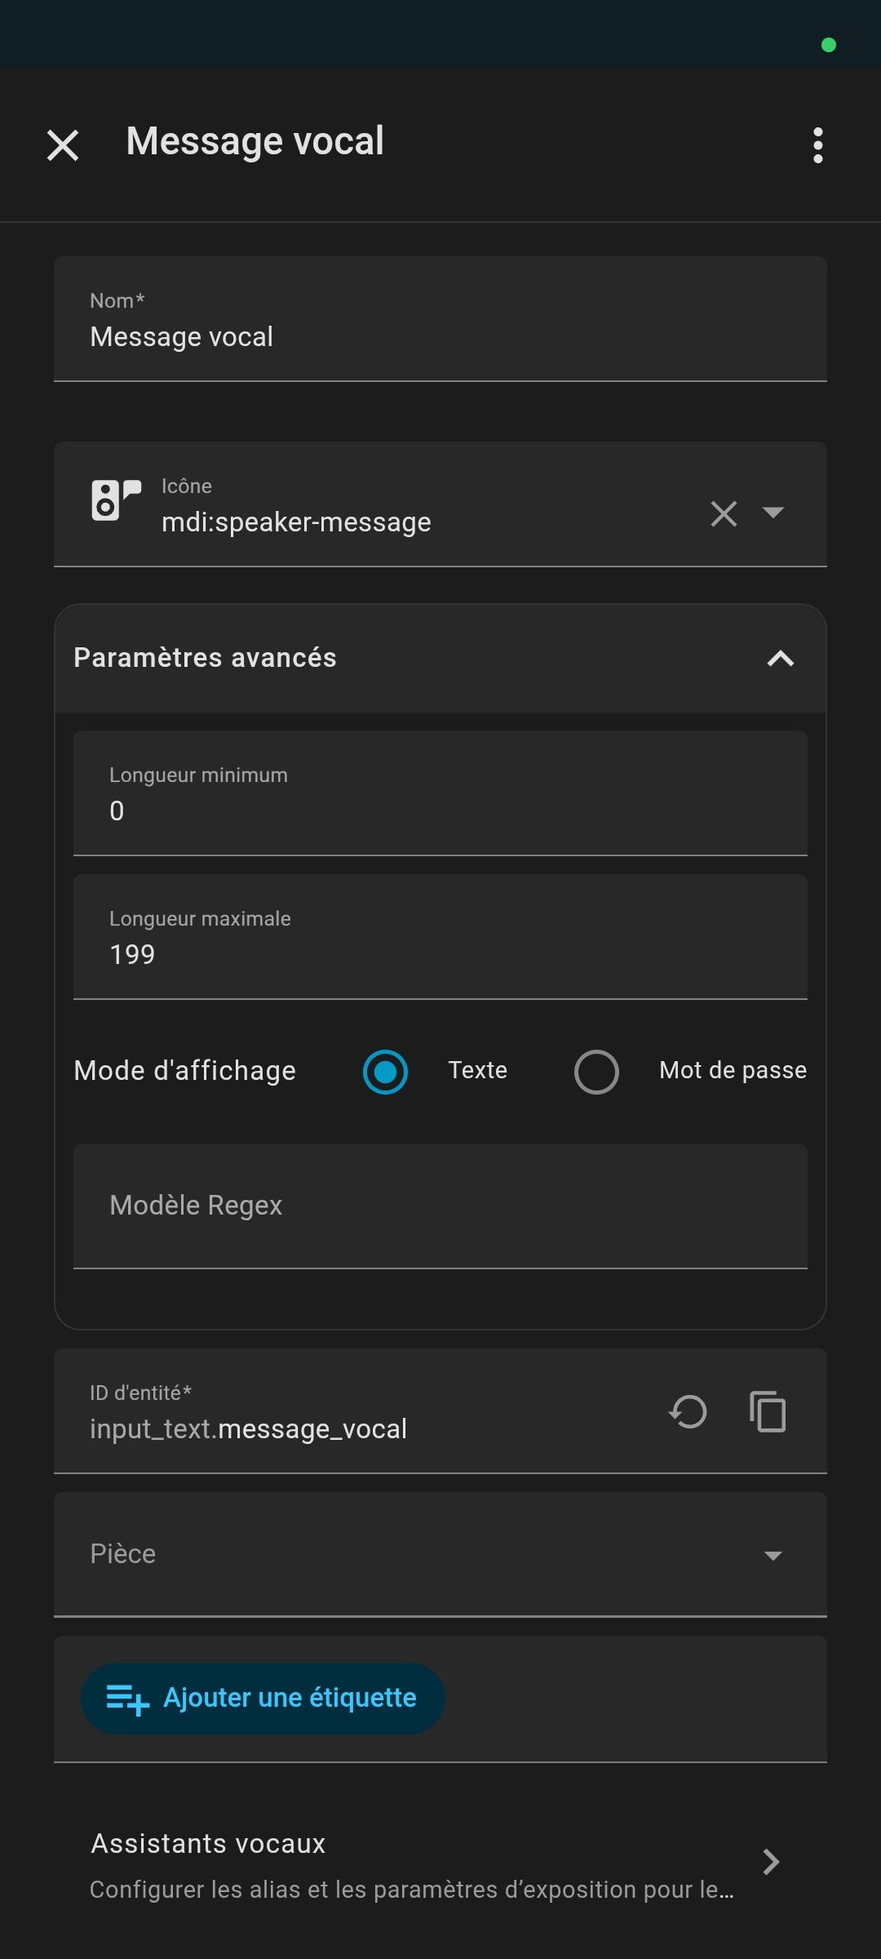Clear the mdi:speaker-message icon selection
This screenshot has height=1959, width=881.
(x=724, y=513)
